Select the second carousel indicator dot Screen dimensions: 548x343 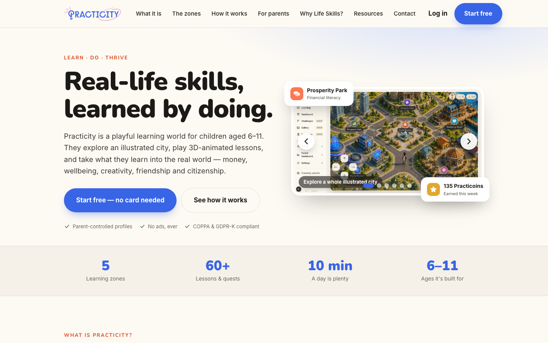point(379,186)
